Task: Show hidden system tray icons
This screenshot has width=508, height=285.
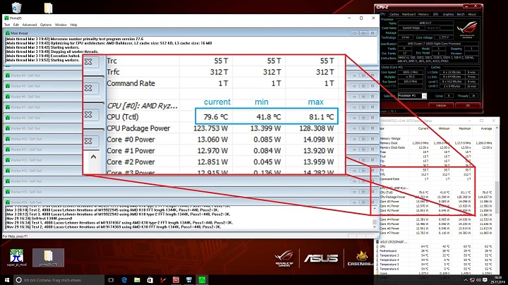Action: pyautogui.click(x=466, y=280)
